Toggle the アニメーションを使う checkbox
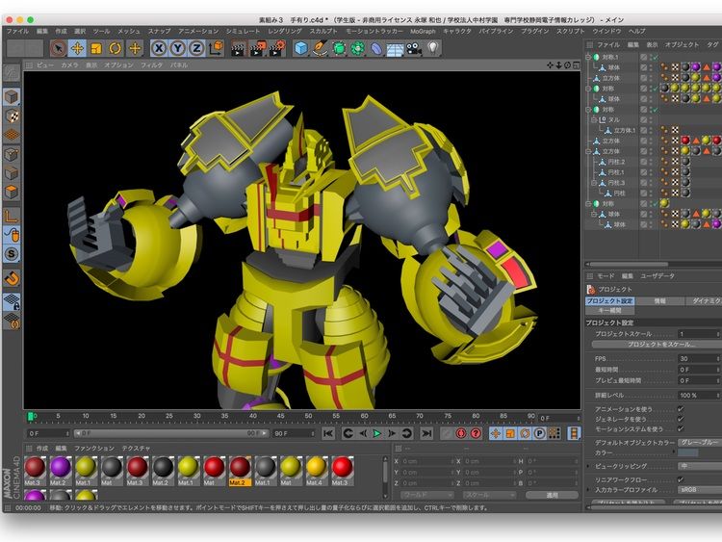The image size is (722, 542). click(681, 409)
